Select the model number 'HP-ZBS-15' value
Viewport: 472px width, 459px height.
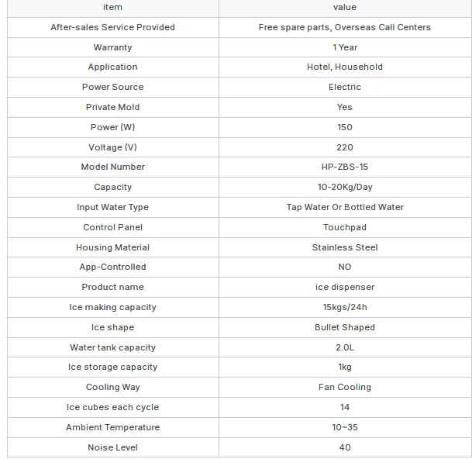(345, 167)
